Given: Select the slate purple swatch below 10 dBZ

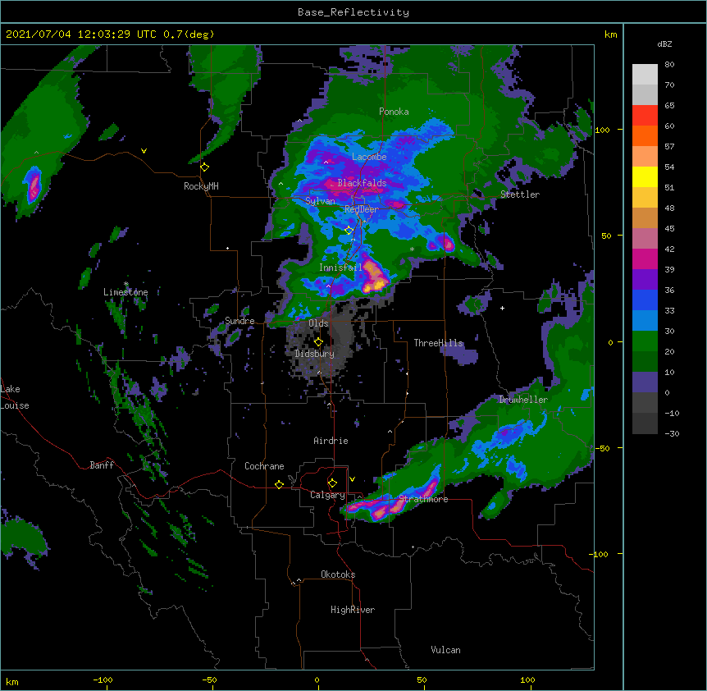Looking at the screenshot, I should [x=645, y=382].
